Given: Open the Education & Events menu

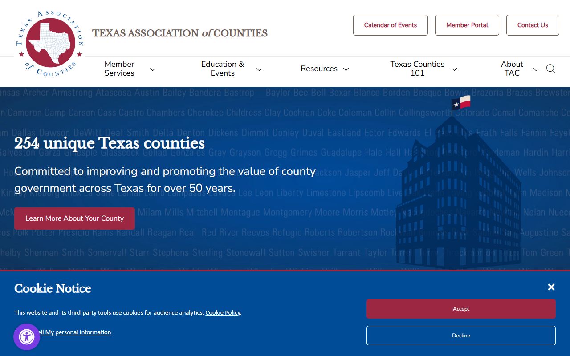Looking at the screenshot, I should (223, 69).
